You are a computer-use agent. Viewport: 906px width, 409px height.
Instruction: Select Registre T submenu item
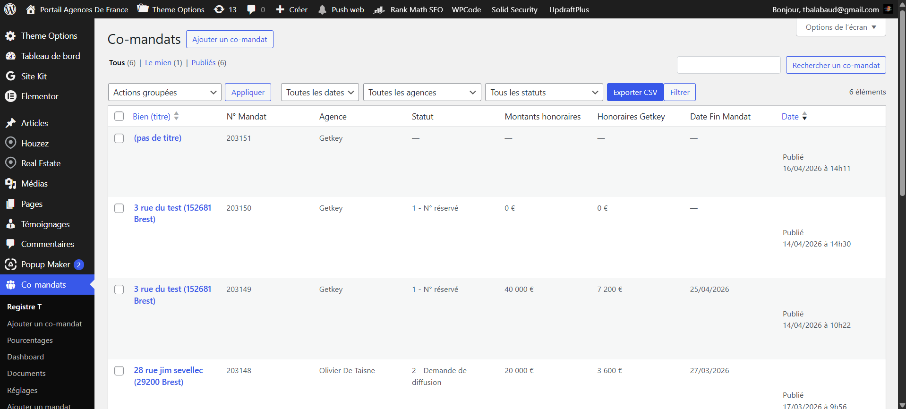(x=25, y=307)
